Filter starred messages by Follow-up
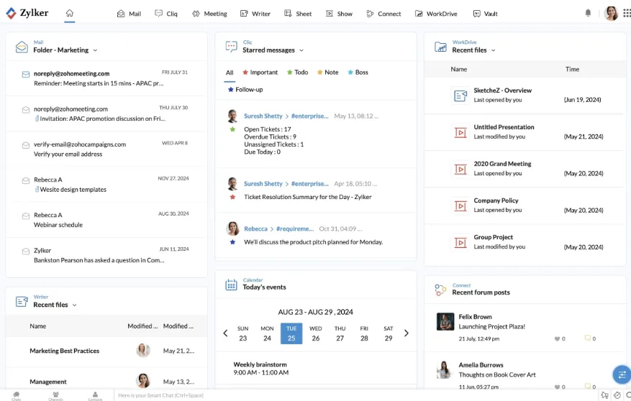The height and width of the screenshot is (401, 631). click(245, 90)
